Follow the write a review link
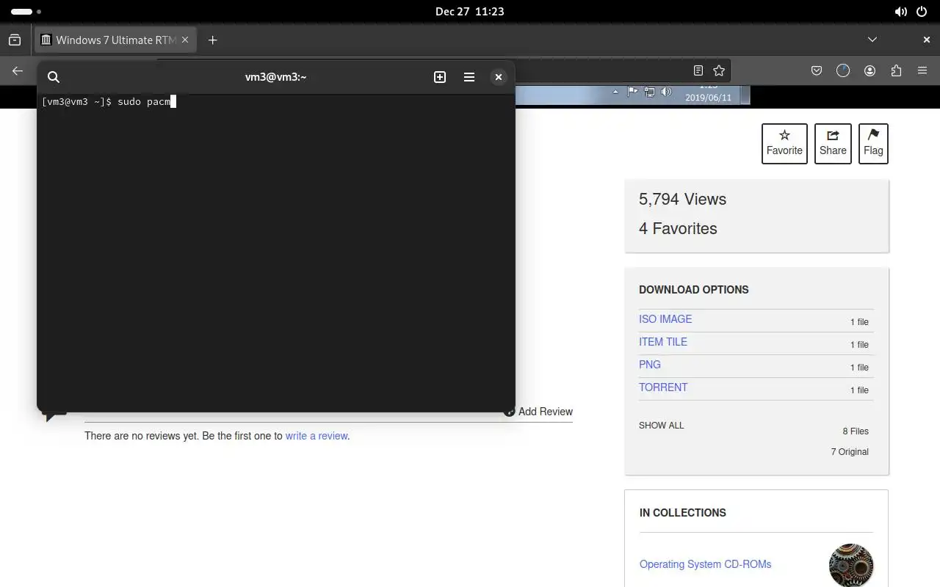This screenshot has height=587, width=940. point(317,436)
